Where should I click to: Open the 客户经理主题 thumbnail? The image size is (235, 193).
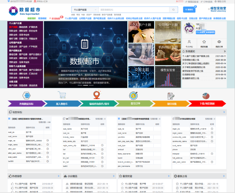[x=141, y=54]
